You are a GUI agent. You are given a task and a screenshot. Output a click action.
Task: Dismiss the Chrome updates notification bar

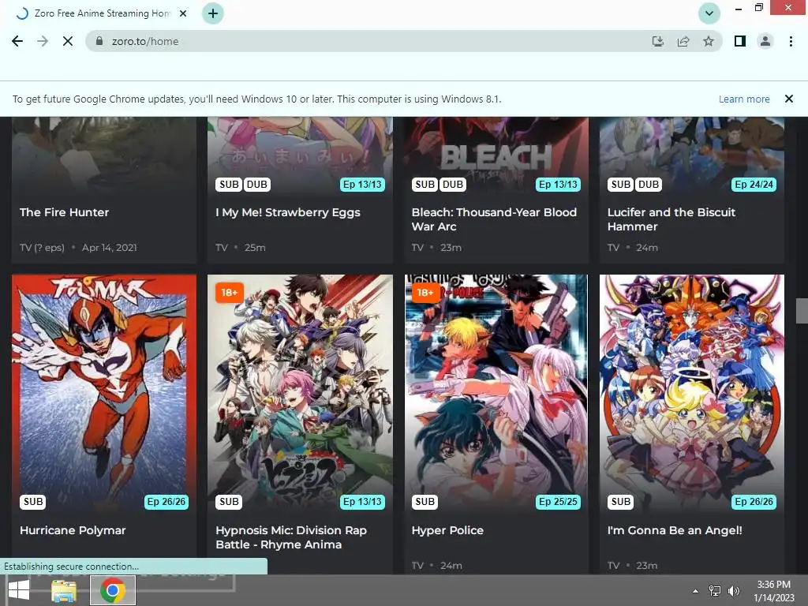coord(788,99)
